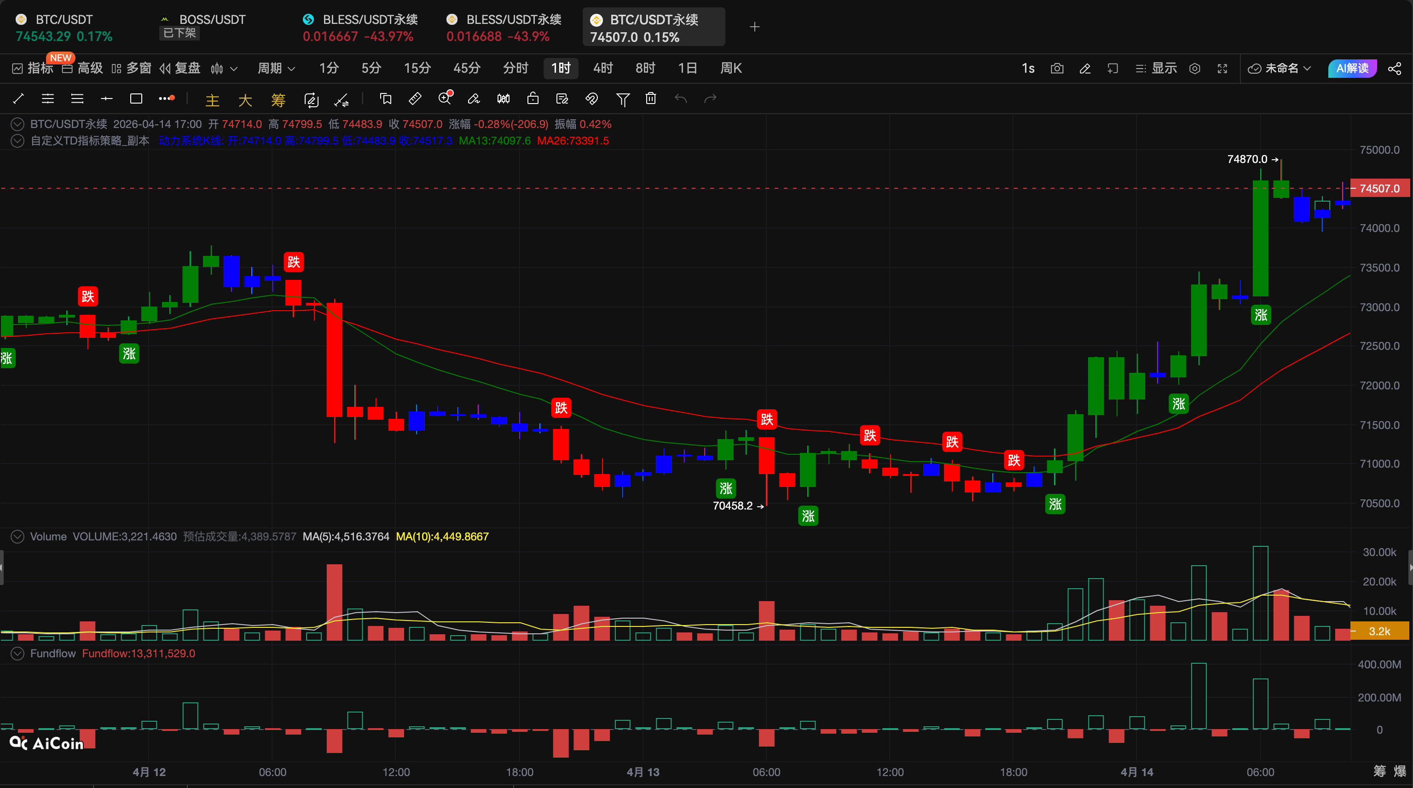Select the trend line drawing tool

(x=18, y=98)
